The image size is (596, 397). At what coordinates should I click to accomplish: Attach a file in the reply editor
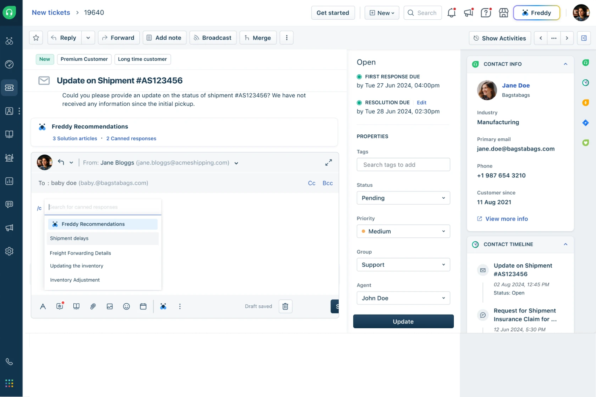coord(93,306)
